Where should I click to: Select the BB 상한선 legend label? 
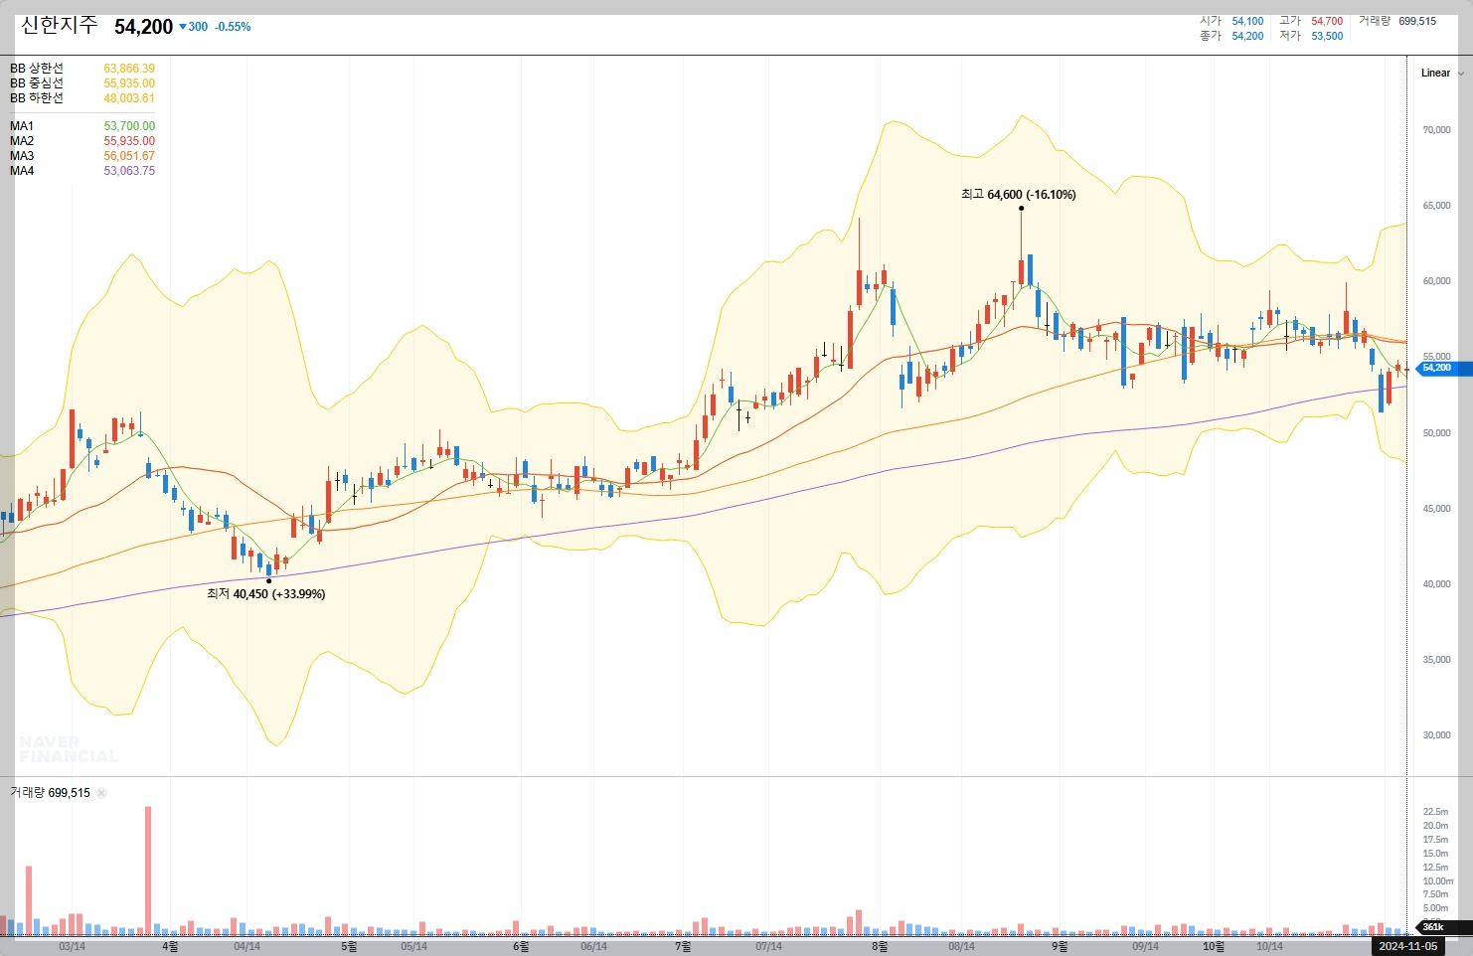[37, 69]
